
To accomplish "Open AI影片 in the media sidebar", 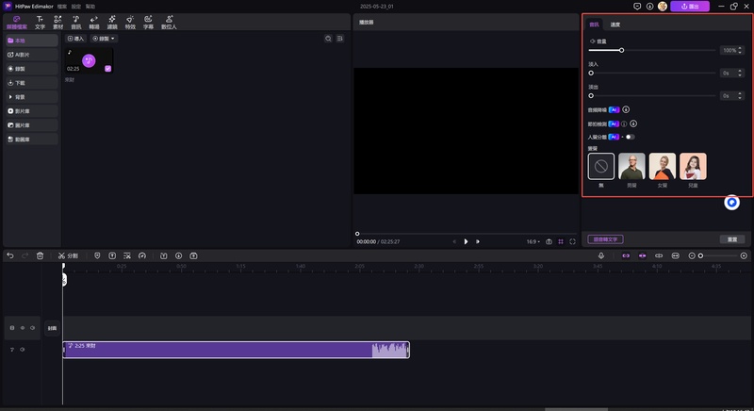I will (32, 55).
